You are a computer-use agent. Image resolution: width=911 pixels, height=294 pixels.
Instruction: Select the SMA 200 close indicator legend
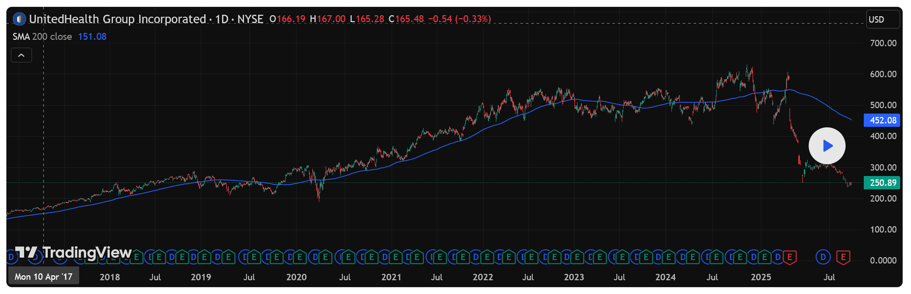coord(42,37)
